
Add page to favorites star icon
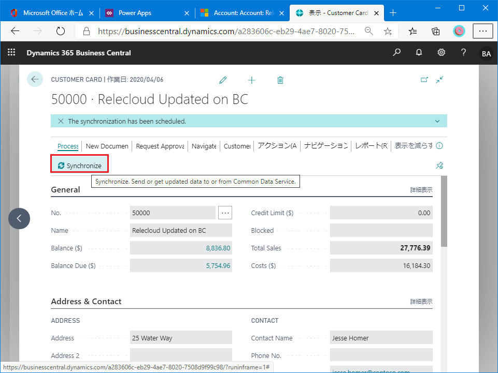[x=388, y=31]
